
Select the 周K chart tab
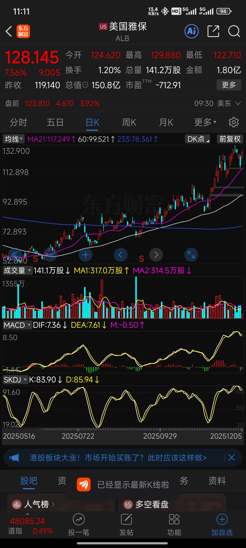[129, 122]
